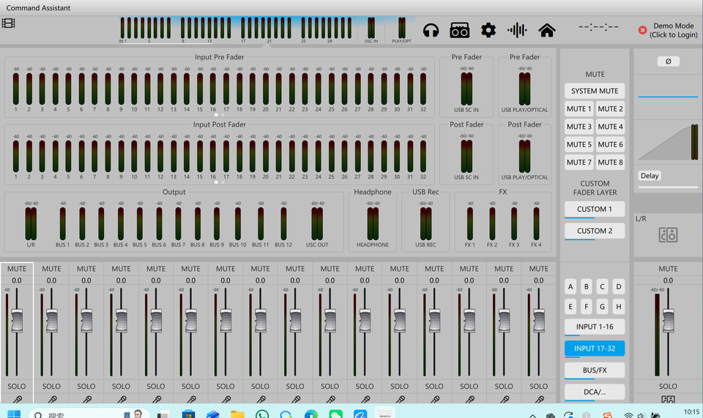Solo the master channel on the right
The height and width of the screenshot is (418, 703).
tap(668, 386)
